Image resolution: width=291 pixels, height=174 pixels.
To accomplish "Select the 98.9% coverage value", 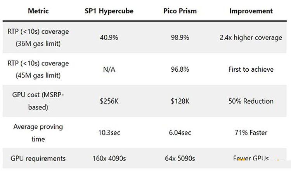I will tap(180, 38).
